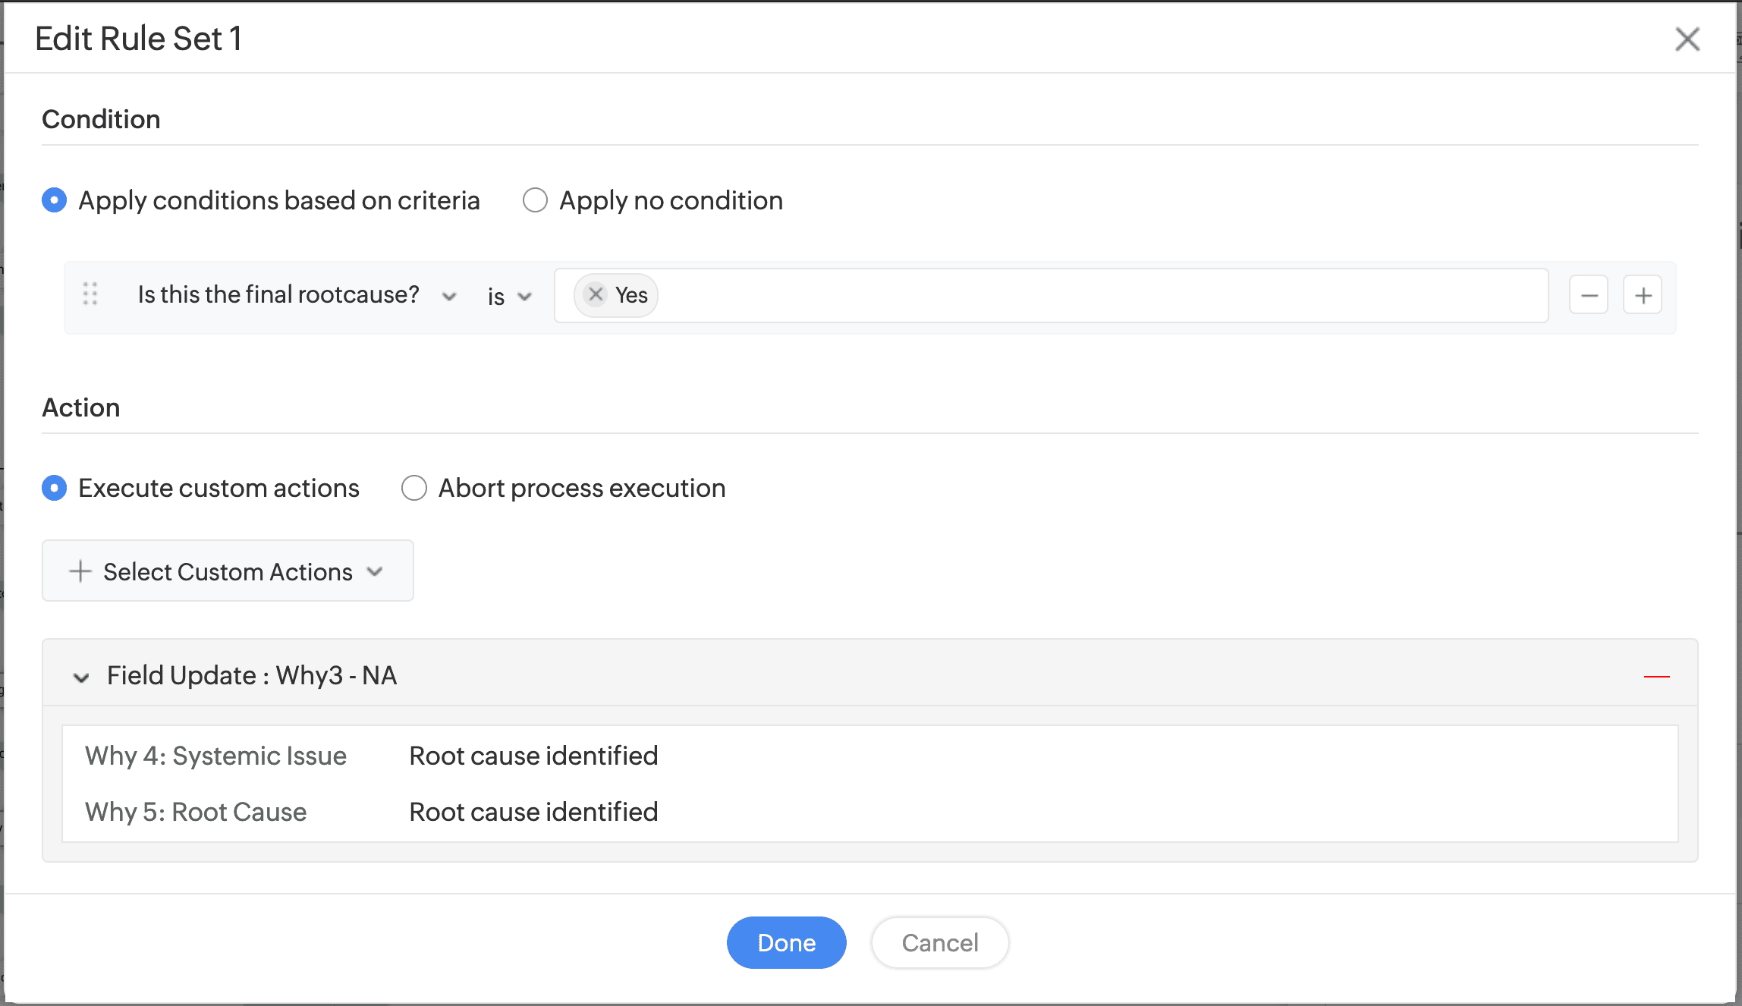The height and width of the screenshot is (1006, 1742).
Task: Enable Abort process execution
Action: [414, 488]
